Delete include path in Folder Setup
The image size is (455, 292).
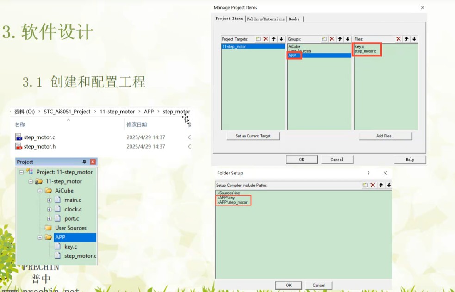pos(373,185)
